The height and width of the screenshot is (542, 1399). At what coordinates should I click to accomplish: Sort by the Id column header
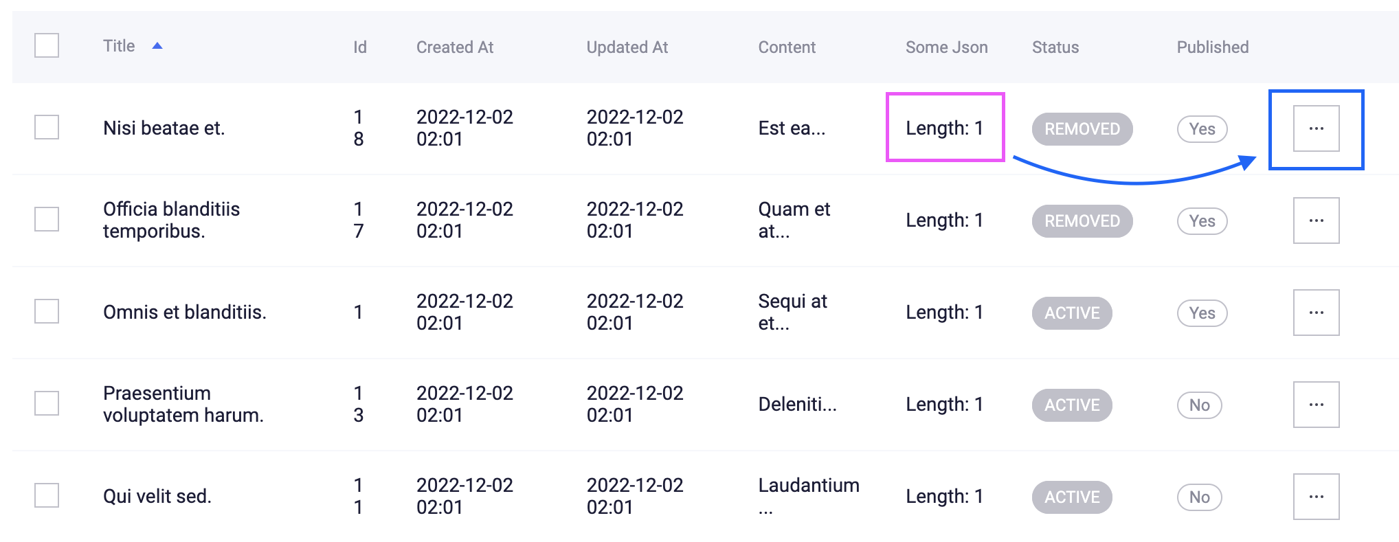point(359,47)
